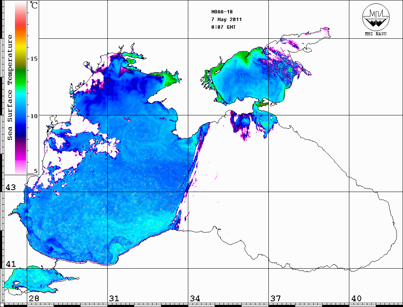Click the '°C' unit label

tap(34, 5)
